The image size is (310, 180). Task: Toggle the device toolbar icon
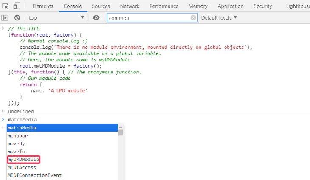pos(17,6)
